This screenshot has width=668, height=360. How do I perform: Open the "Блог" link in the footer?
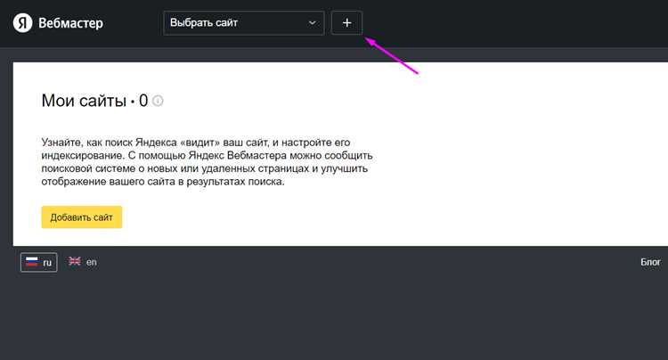tap(650, 262)
